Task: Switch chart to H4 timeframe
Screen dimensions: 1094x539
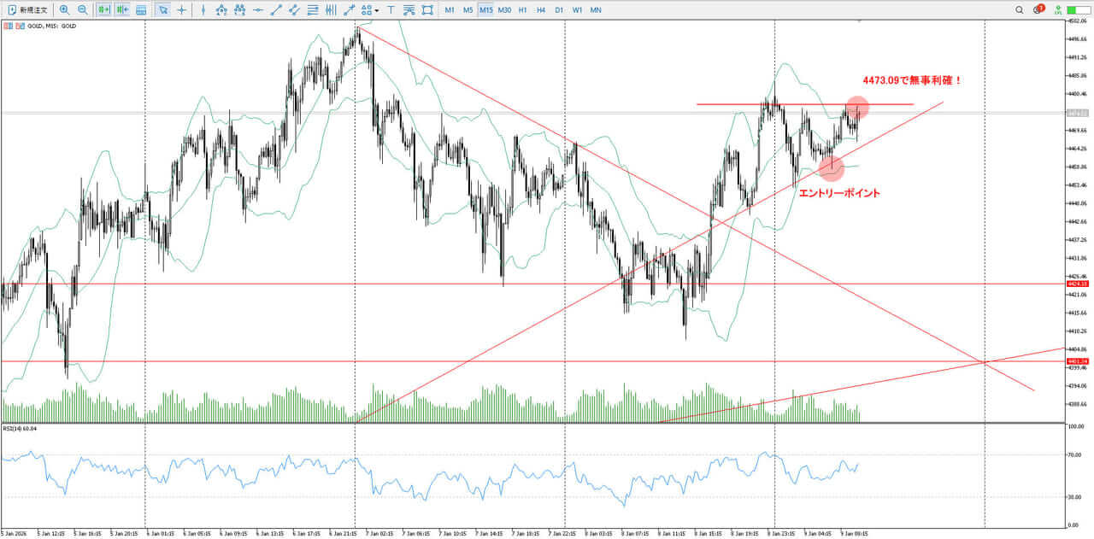Action: point(540,10)
